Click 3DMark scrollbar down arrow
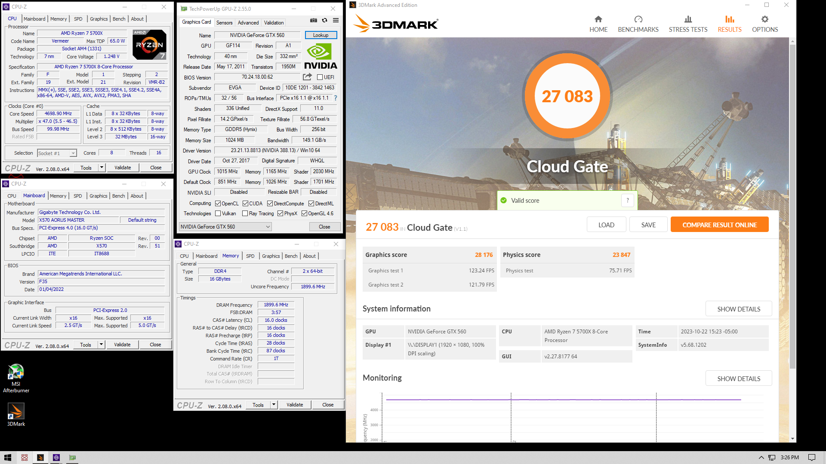The height and width of the screenshot is (464, 826). click(x=792, y=439)
